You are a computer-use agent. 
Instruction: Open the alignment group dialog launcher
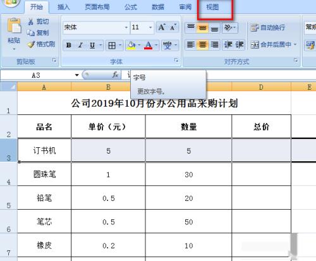[x=296, y=61]
